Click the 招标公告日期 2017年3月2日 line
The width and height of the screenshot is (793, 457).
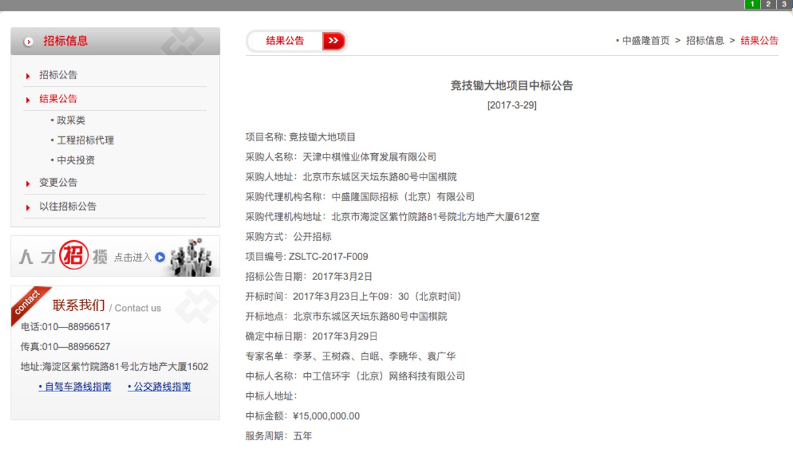pos(309,276)
